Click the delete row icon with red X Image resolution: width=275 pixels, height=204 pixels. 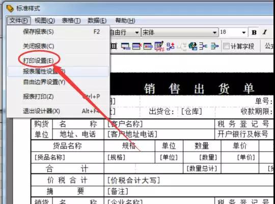pos(137,47)
